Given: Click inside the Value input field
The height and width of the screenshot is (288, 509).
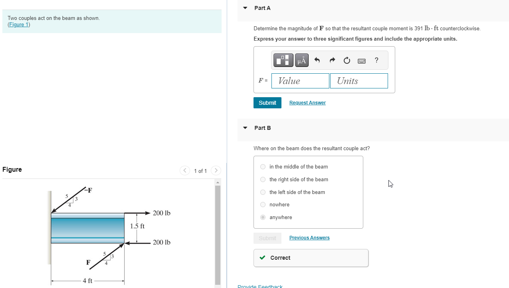Looking at the screenshot, I should click(300, 80).
